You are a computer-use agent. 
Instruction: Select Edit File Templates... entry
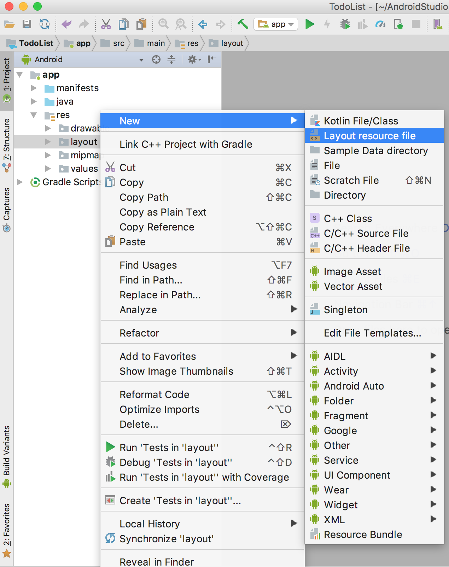[374, 333]
